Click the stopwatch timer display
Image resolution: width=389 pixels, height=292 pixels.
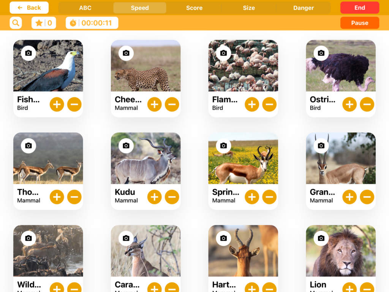tap(92, 23)
